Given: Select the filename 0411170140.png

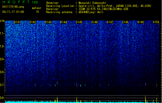Looking at the screenshot, I should click(13, 7).
